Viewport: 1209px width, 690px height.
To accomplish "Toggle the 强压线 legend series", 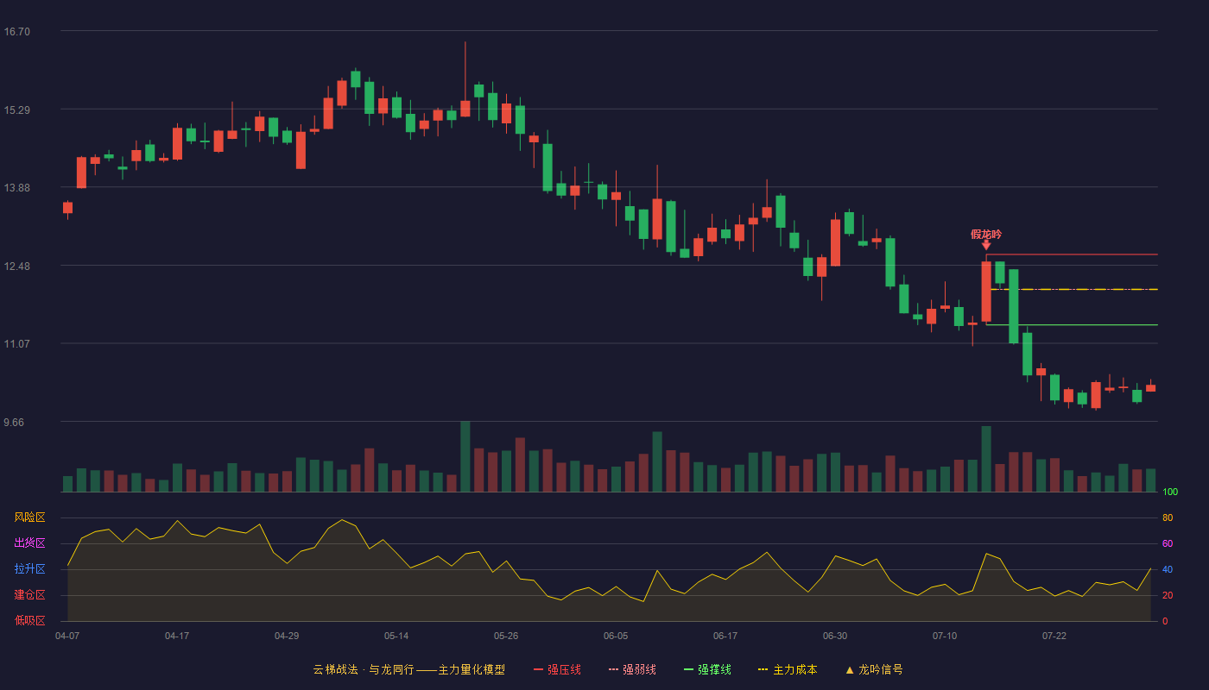I will point(557,669).
